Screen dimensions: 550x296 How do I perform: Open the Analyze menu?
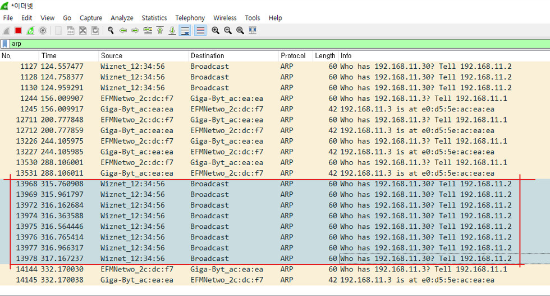(x=122, y=18)
